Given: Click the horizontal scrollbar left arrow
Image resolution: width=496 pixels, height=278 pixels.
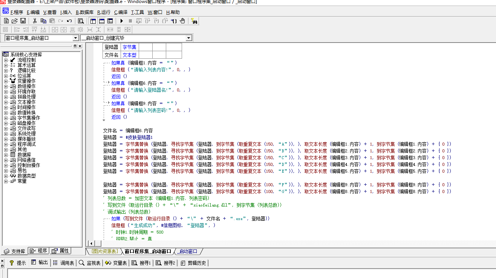Looking at the screenshot, I should tap(90, 243).
